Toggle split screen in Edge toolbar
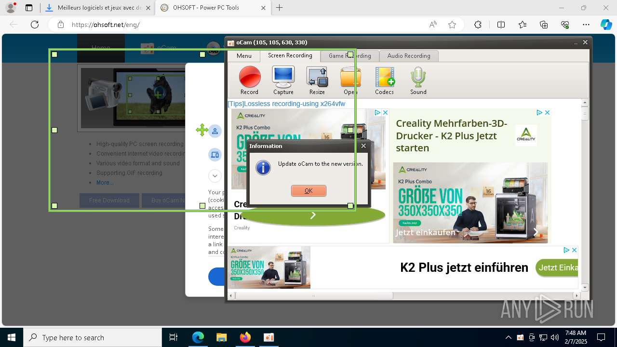617x347 pixels. (501, 25)
